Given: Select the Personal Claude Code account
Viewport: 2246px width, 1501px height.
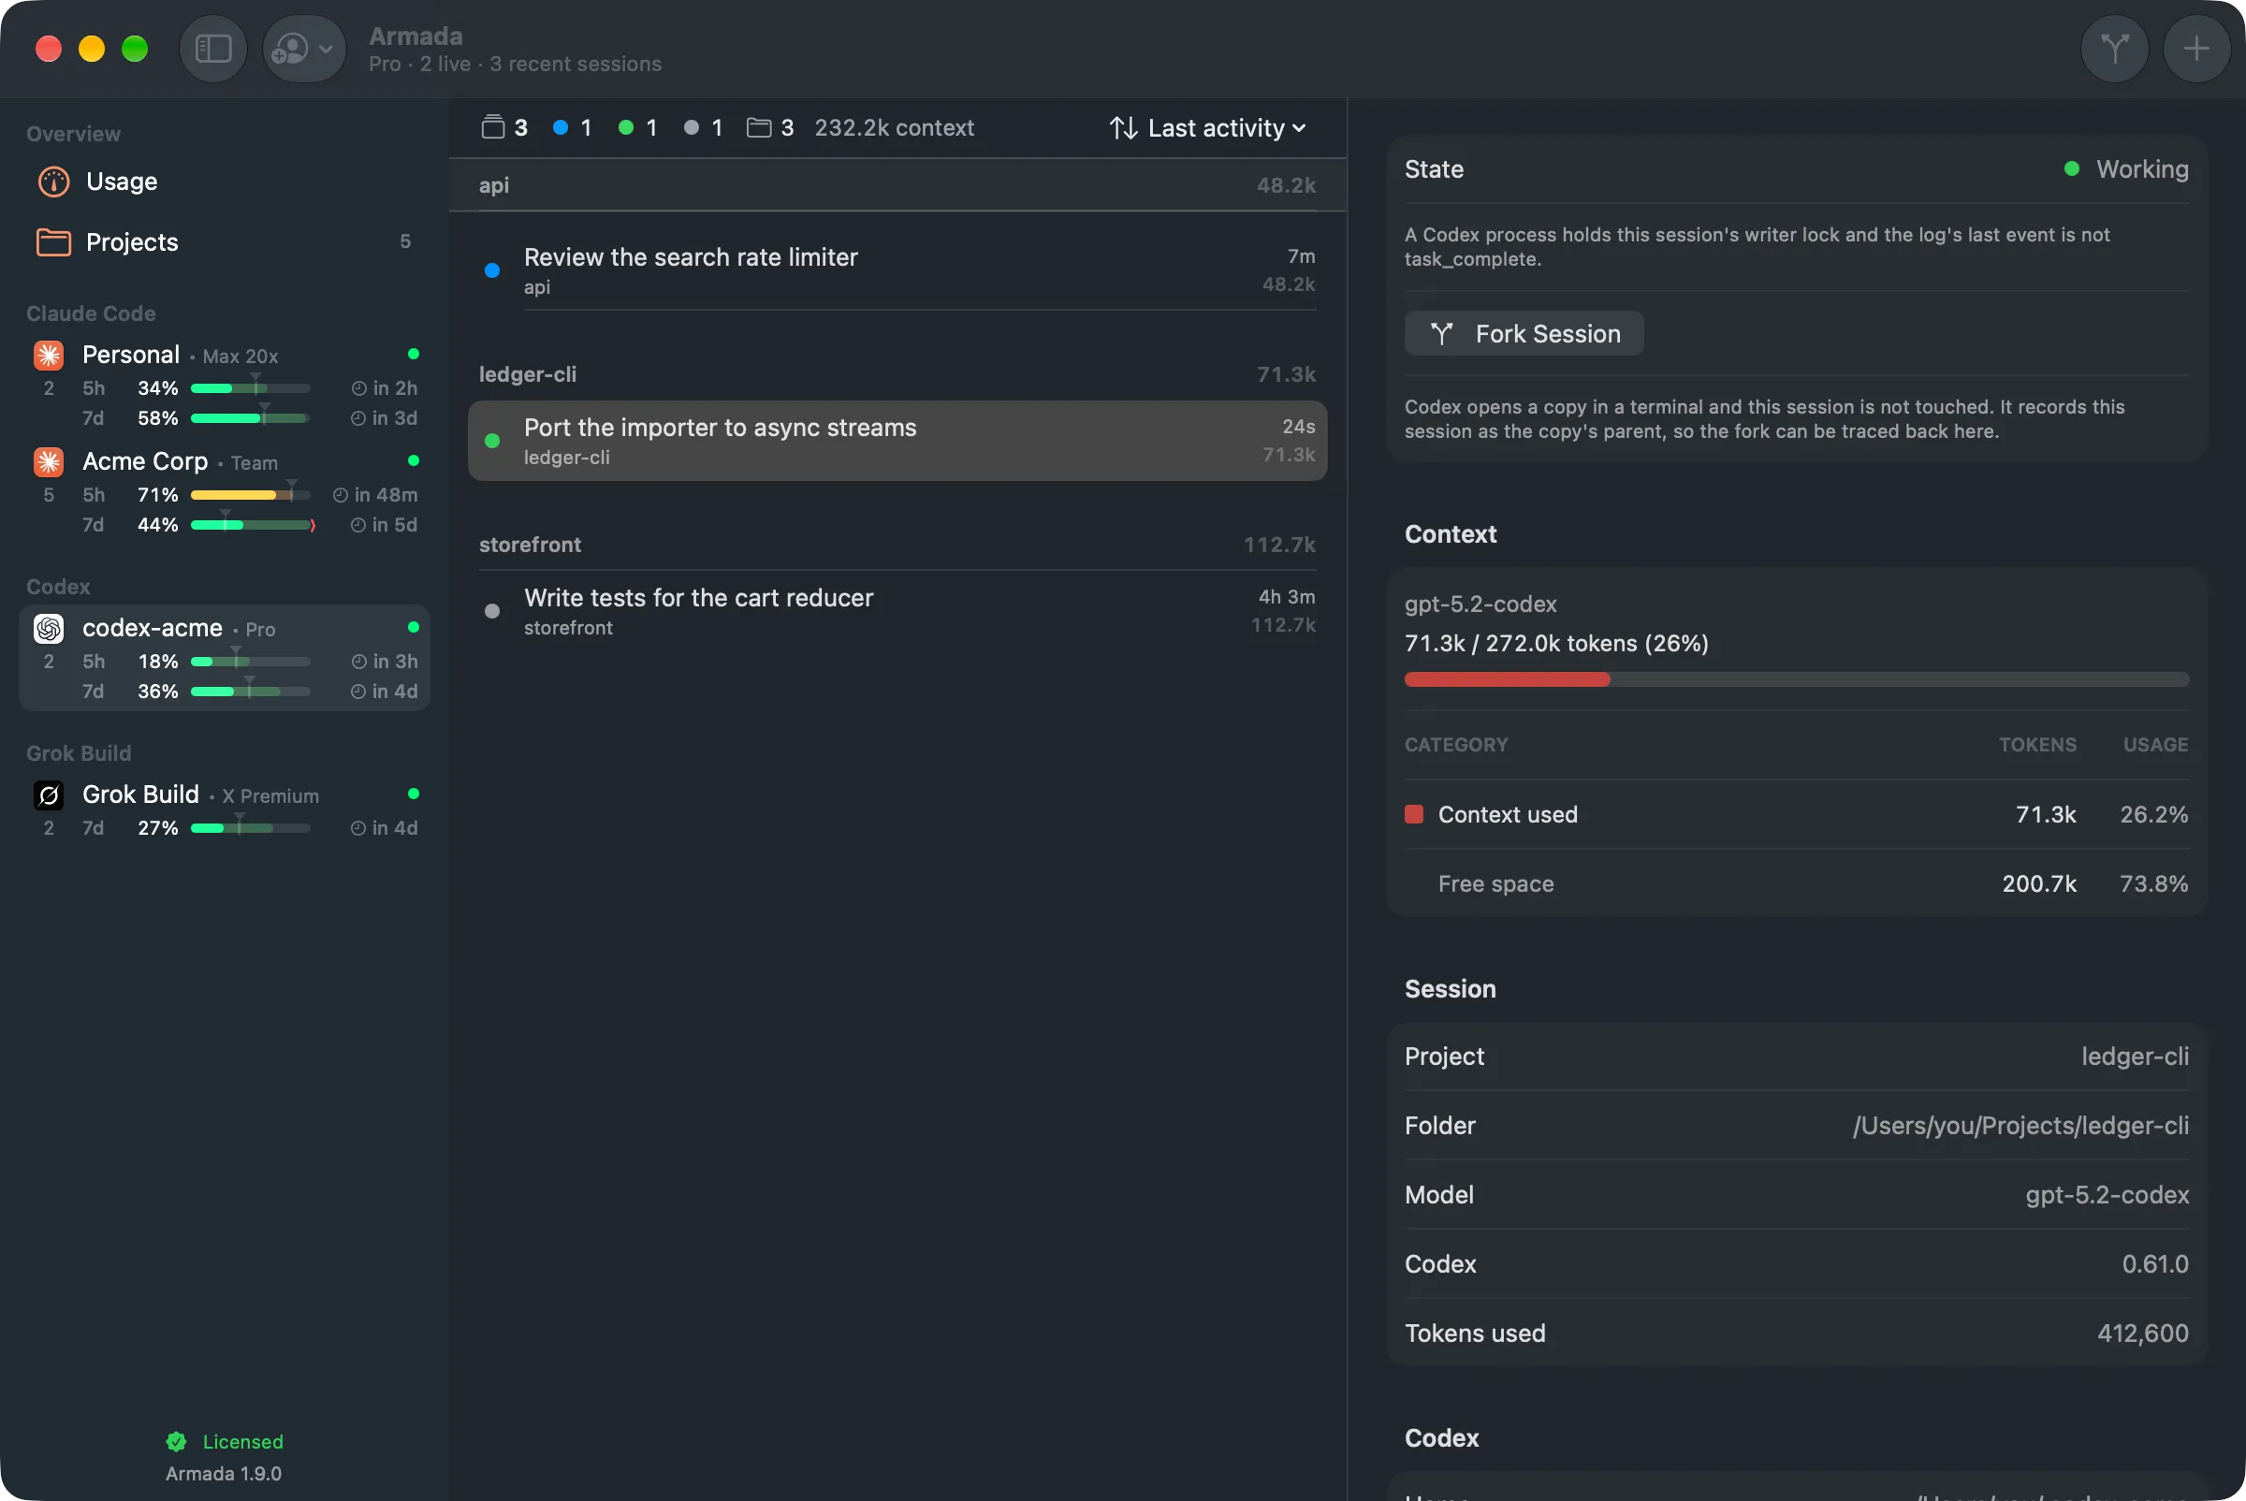Looking at the screenshot, I should point(224,385).
